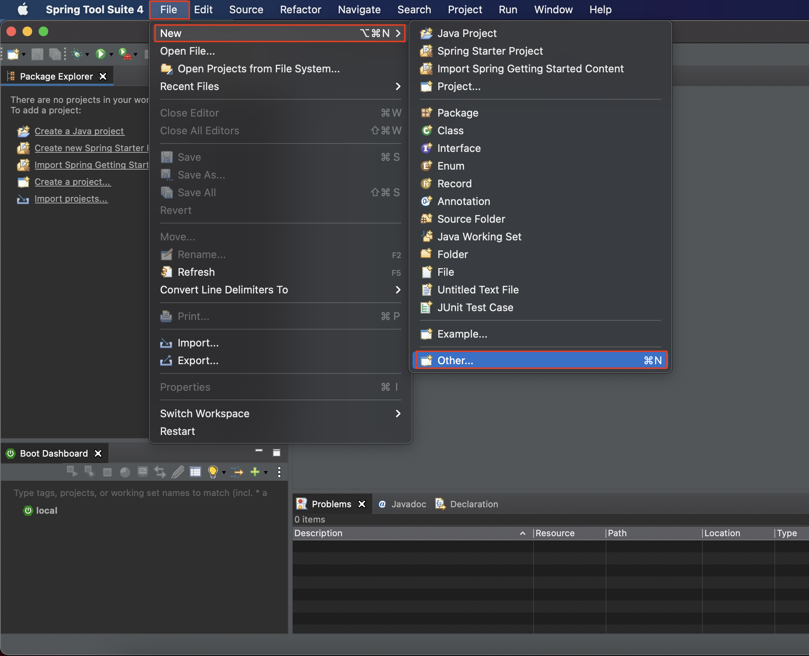The image size is (809, 656).
Task: Click the green Run toolbar icon
Action: 101,54
